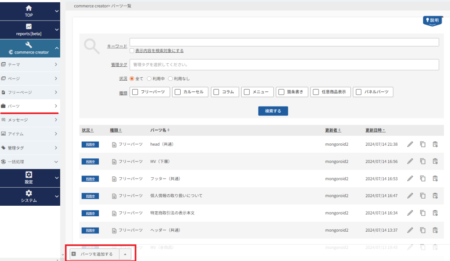The width and height of the screenshot is (450, 261).
Task: Open the 管理タグ selection dropdown
Action: point(284,64)
